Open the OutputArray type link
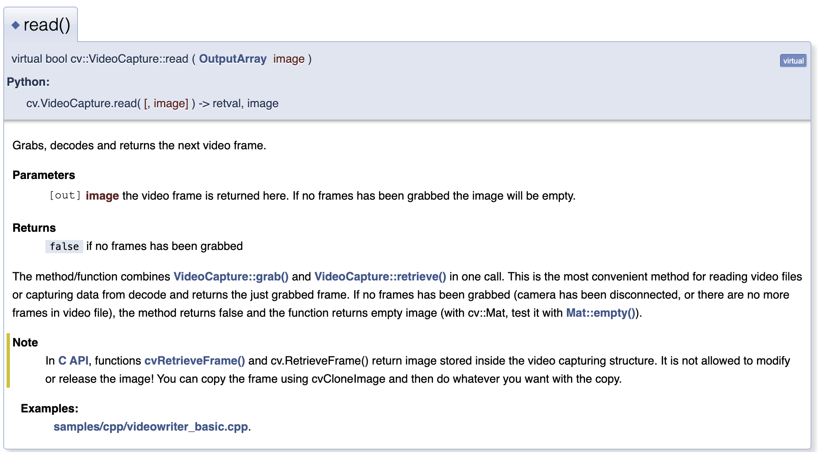818x452 pixels. (233, 59)
